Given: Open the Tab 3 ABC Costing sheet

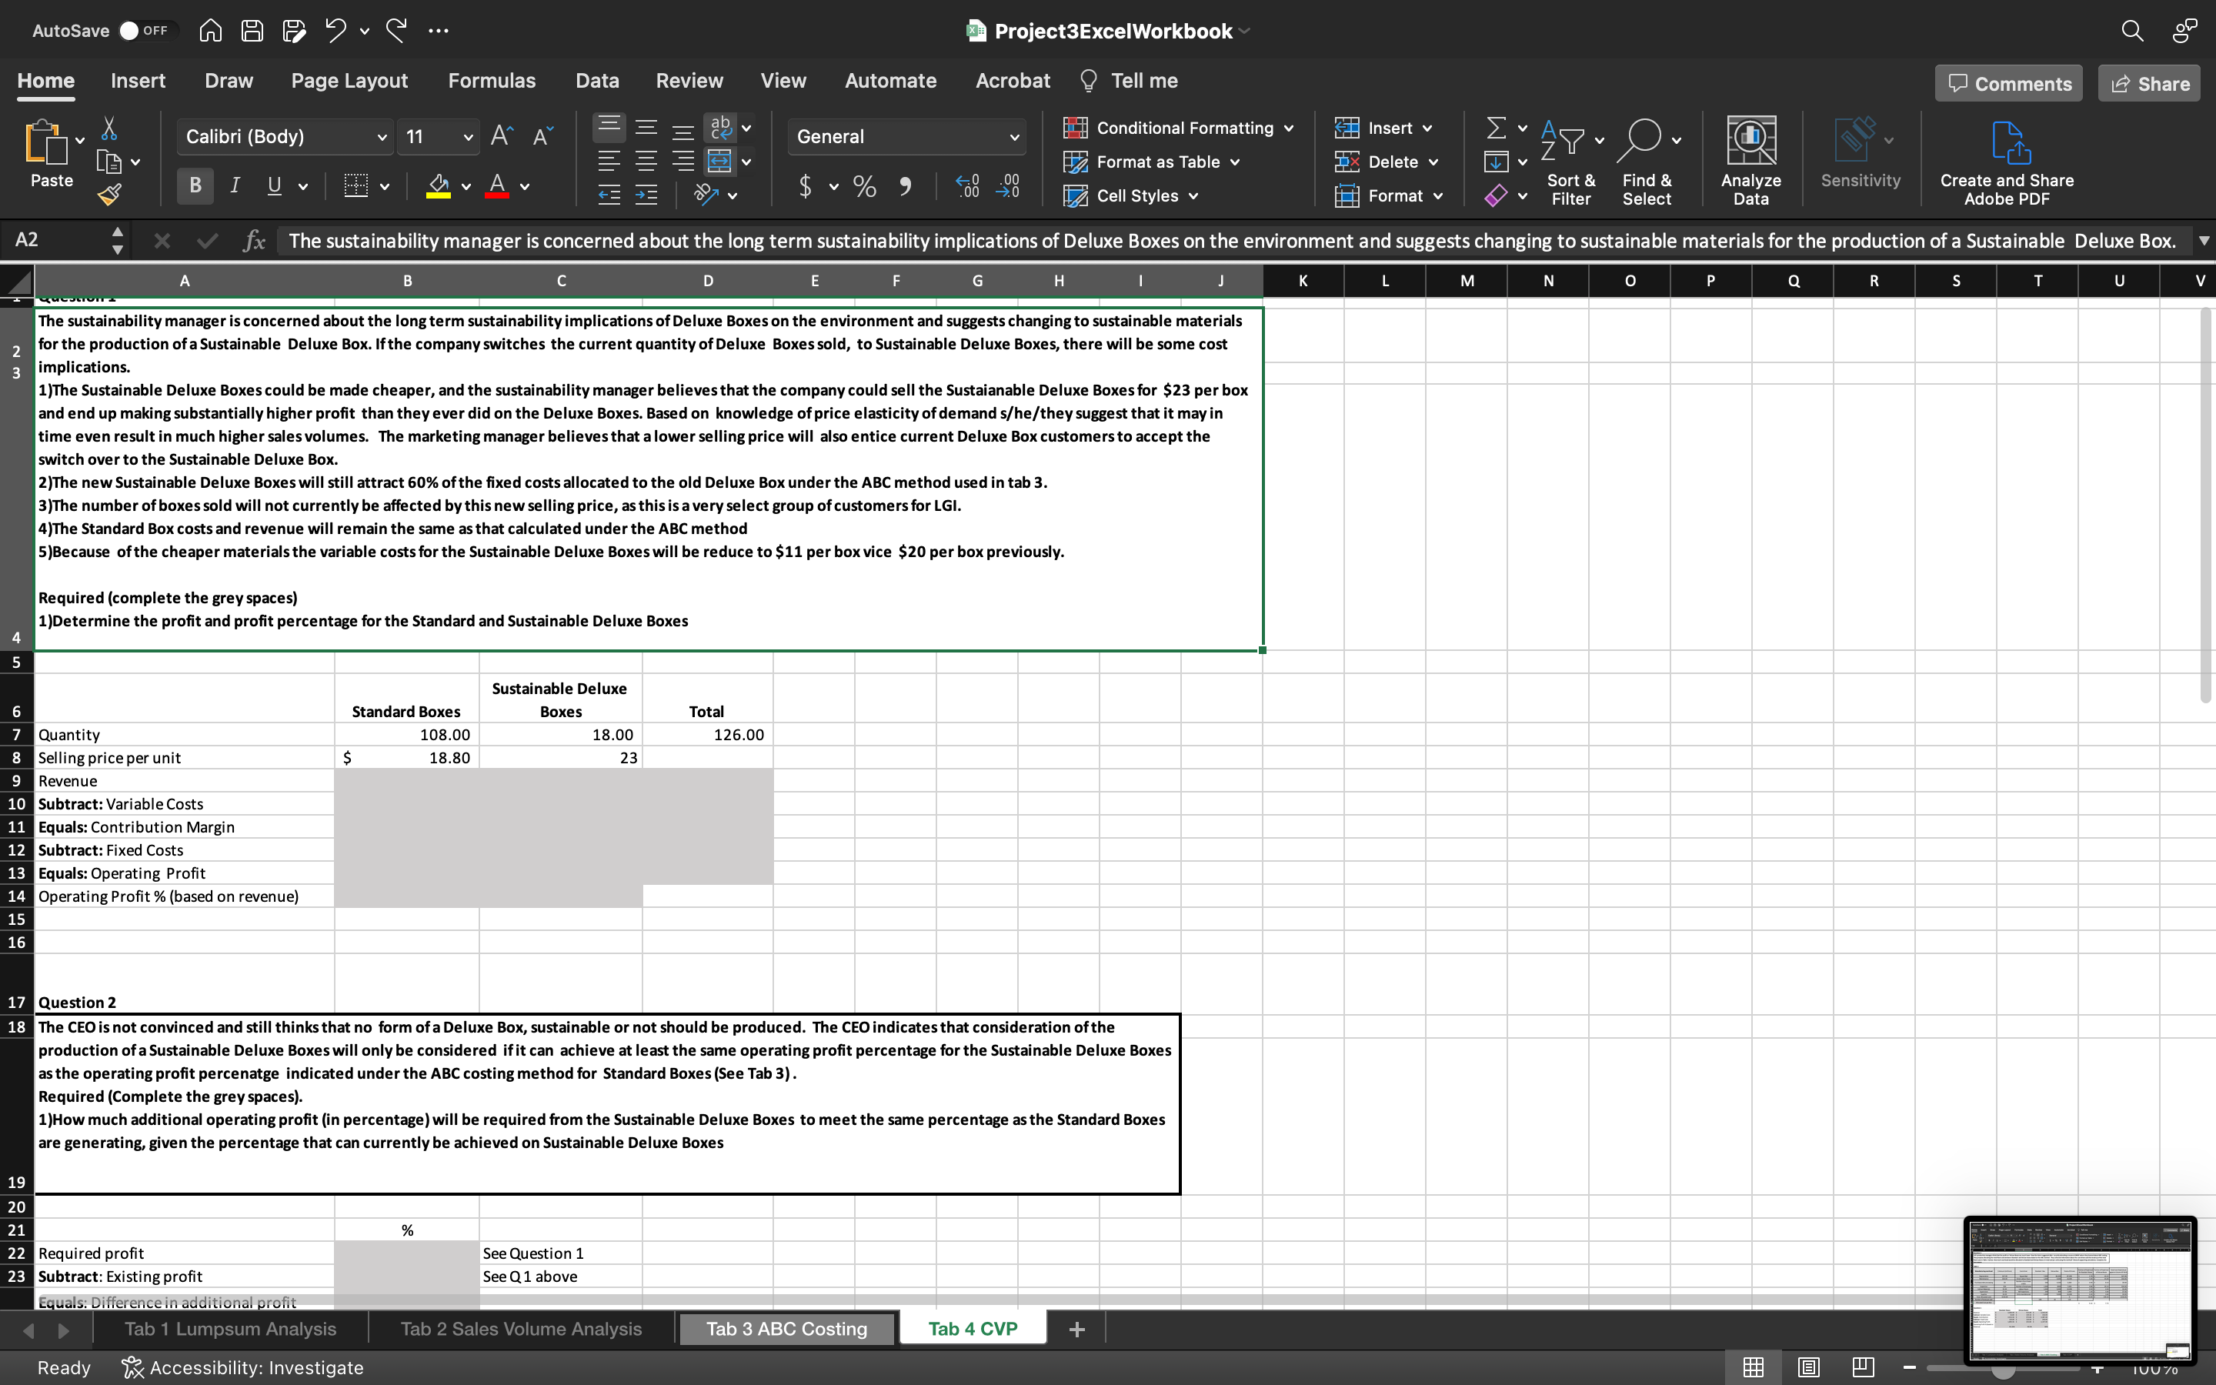Looking at the screenshot, I should click(x=785, y=1327).
